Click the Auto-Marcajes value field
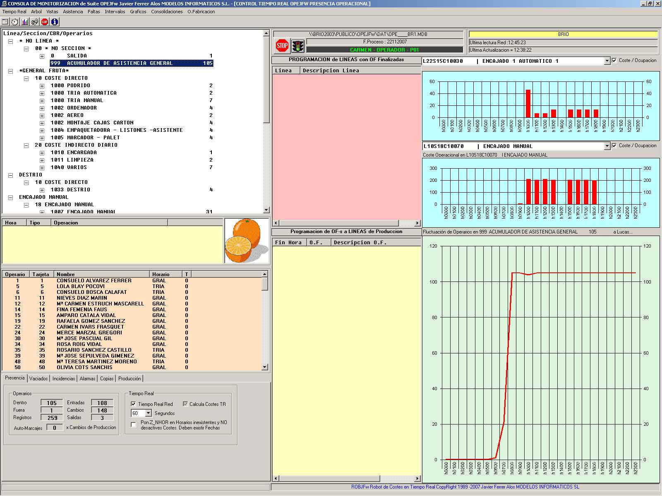Viewport: 662px width, 496px height. 54,428
